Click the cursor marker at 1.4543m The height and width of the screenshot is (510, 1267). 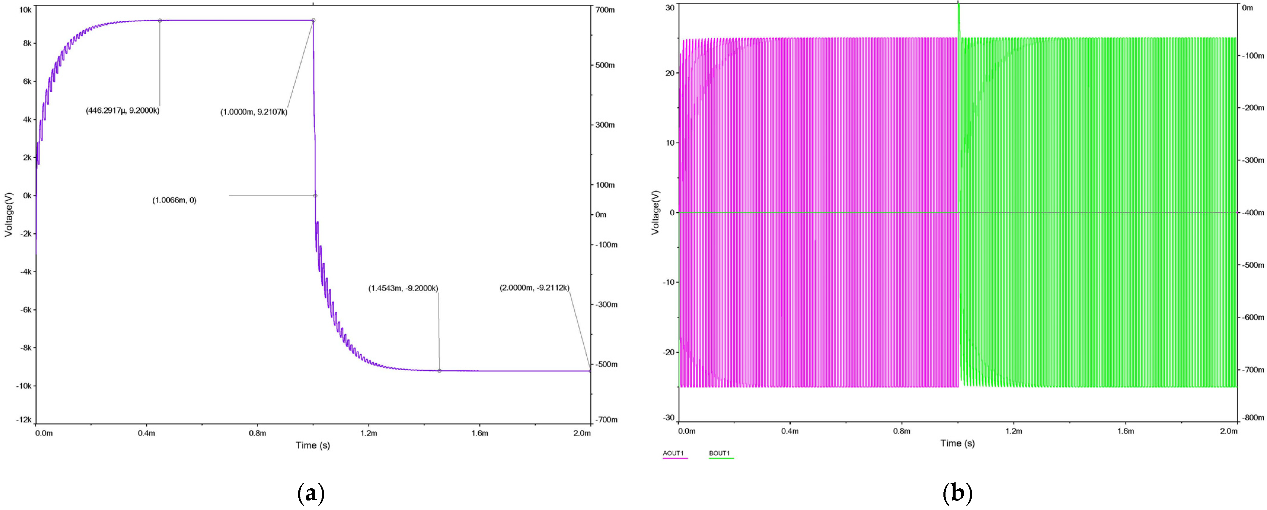(439, 371)
